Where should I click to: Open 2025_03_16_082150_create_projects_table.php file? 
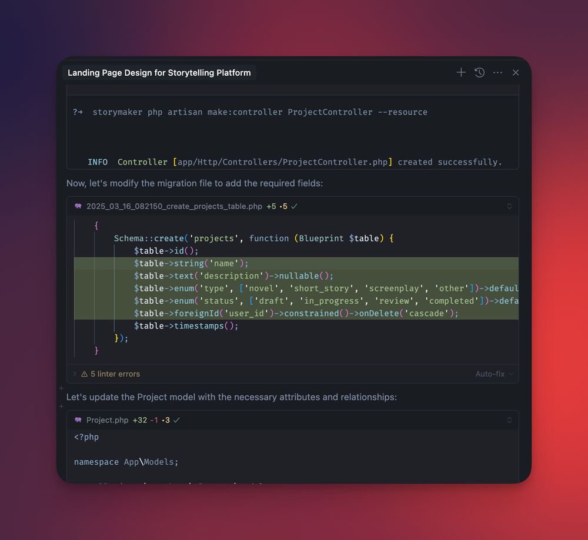[174, 206]
